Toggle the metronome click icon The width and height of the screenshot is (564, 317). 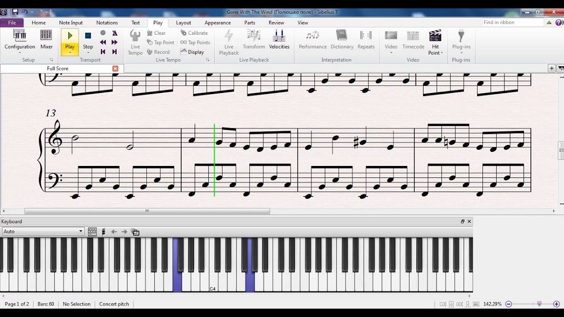(x=115, y=33)
